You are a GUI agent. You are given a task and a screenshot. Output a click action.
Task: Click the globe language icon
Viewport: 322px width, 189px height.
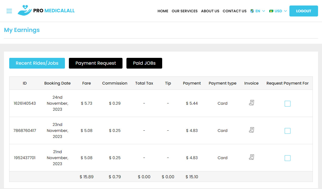pos(252,11)
